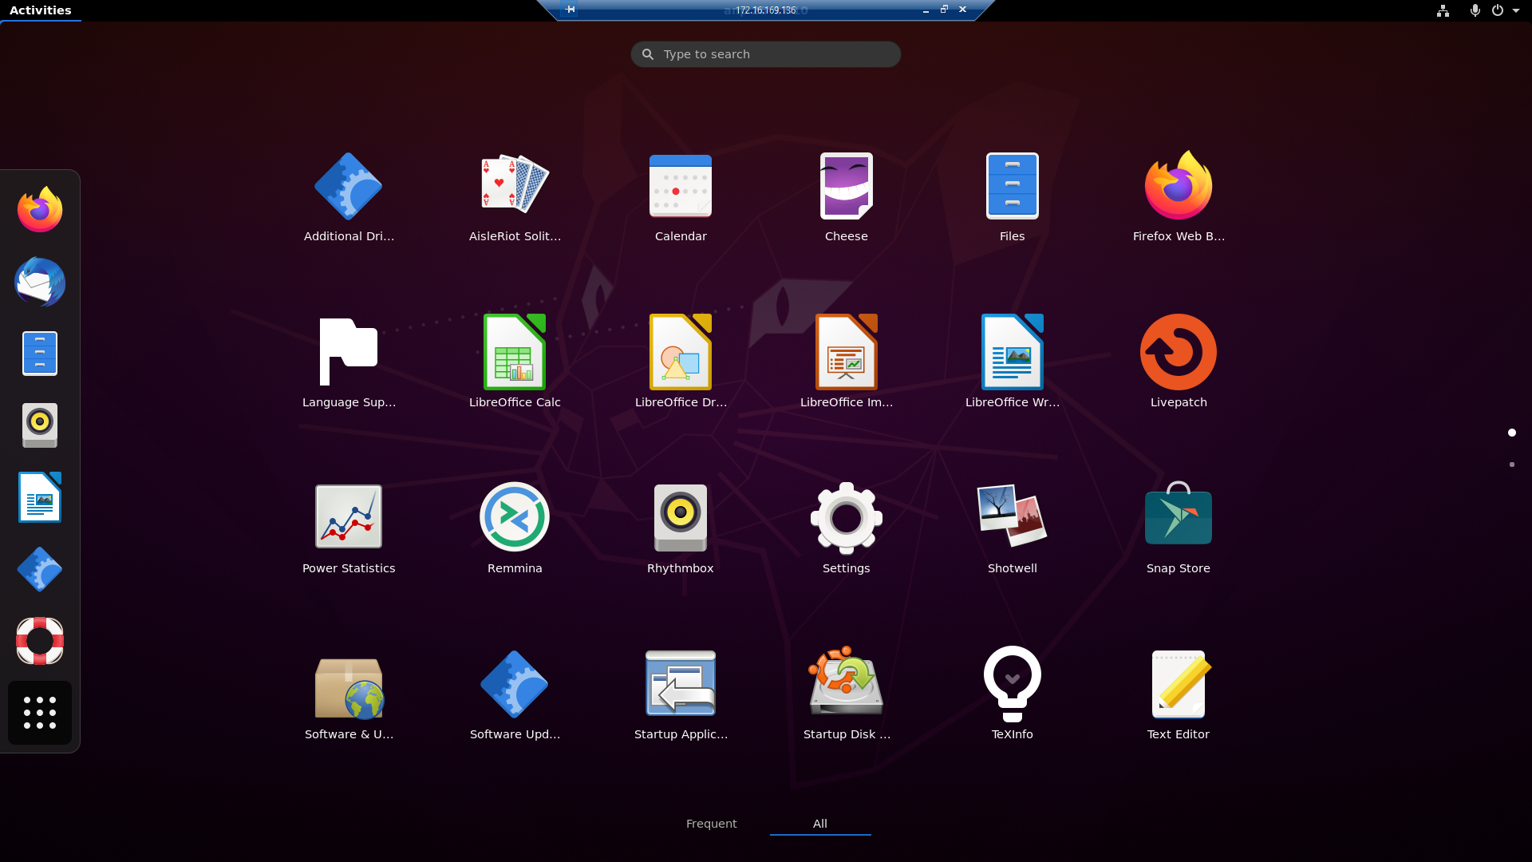
Task: Open Files in the app grid
Action: pos(1013,197)
